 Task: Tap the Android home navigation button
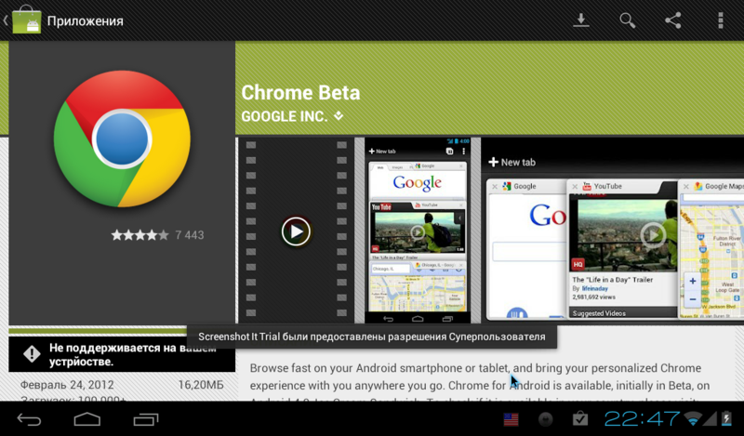tap(87, 419)
